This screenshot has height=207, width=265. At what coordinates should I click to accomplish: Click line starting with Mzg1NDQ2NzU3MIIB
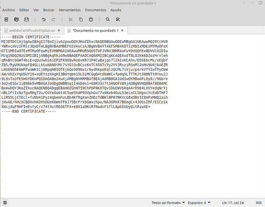click(x=84, y=55)
